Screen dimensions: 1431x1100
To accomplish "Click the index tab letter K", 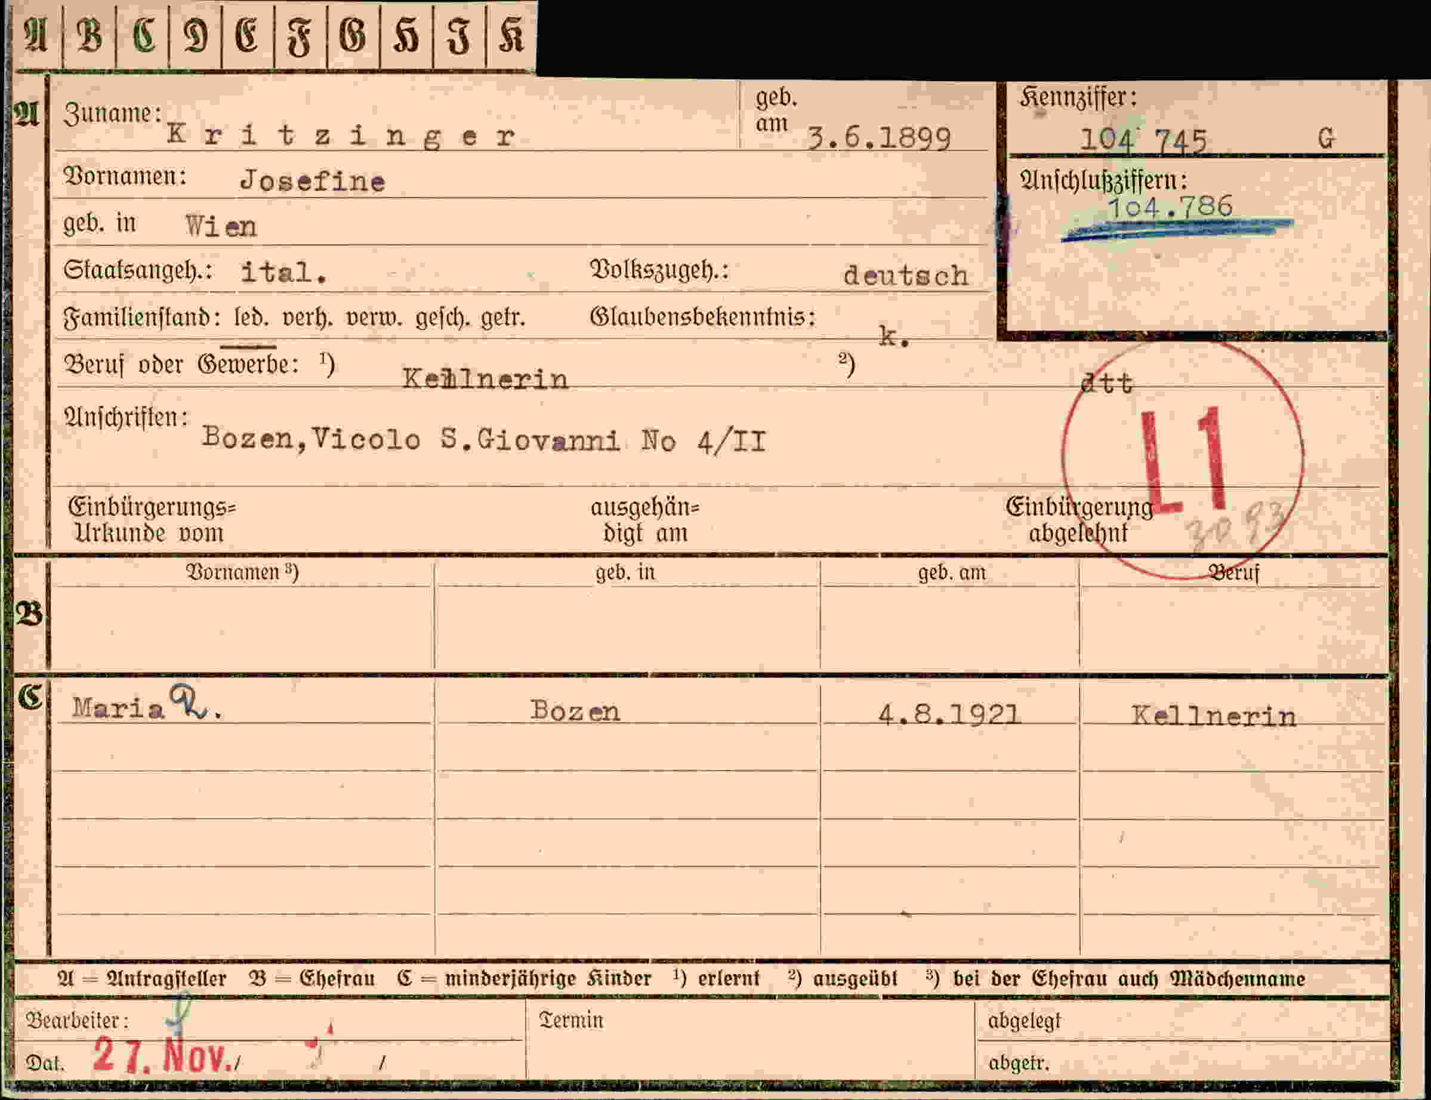I will [511, 35].
